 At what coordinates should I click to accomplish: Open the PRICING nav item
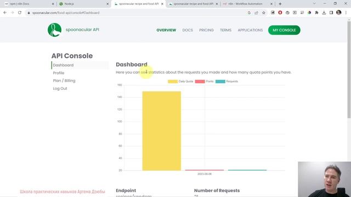pyautogui.click(x=206, y=30)
